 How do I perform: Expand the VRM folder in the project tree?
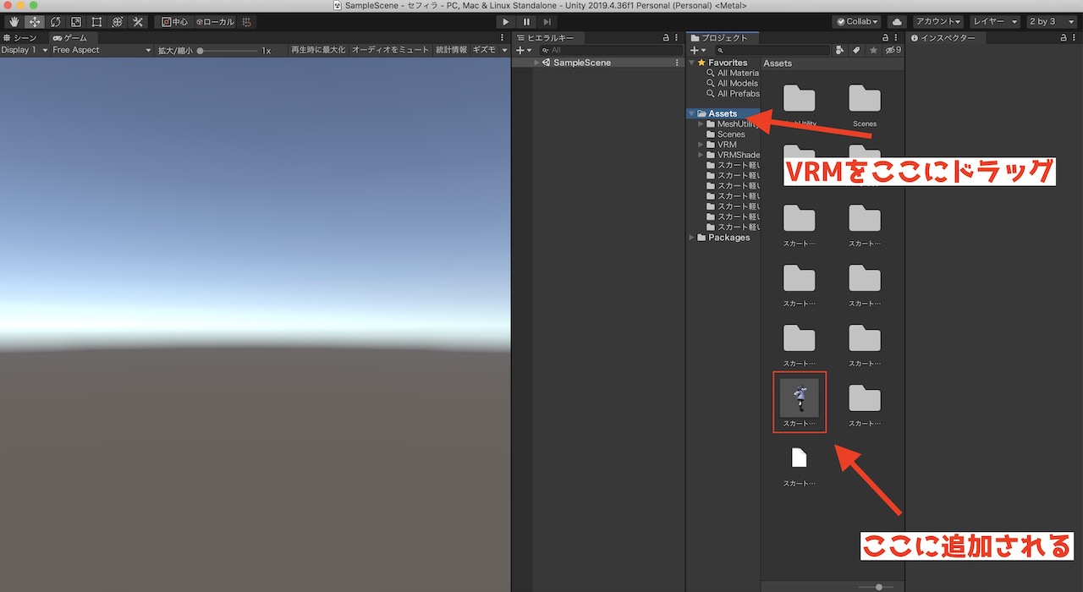click(x=700, y=144)
